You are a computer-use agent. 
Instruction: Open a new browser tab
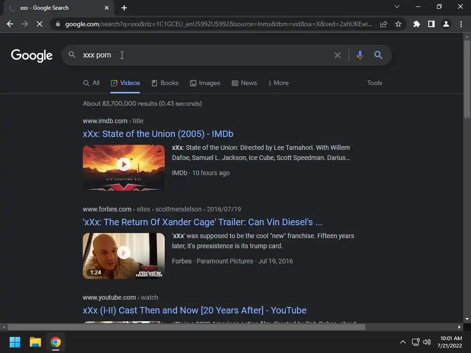coord(124,8)
